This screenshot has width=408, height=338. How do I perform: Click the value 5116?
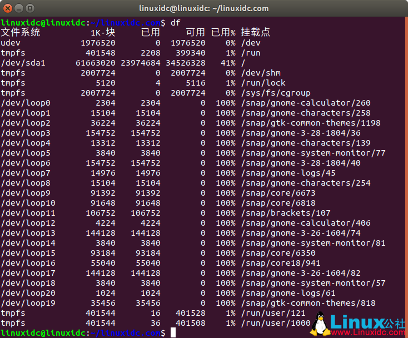click(x=196, y=83)
